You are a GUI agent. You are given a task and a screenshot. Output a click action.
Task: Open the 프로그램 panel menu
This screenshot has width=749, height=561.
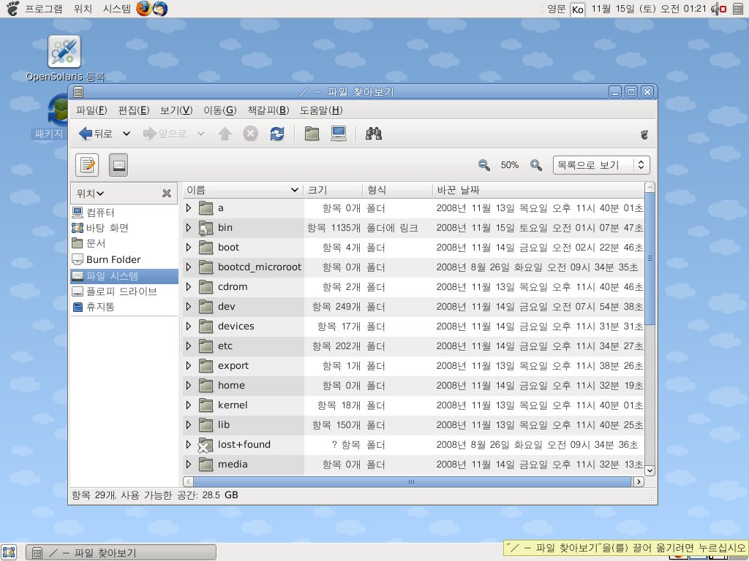43,9
